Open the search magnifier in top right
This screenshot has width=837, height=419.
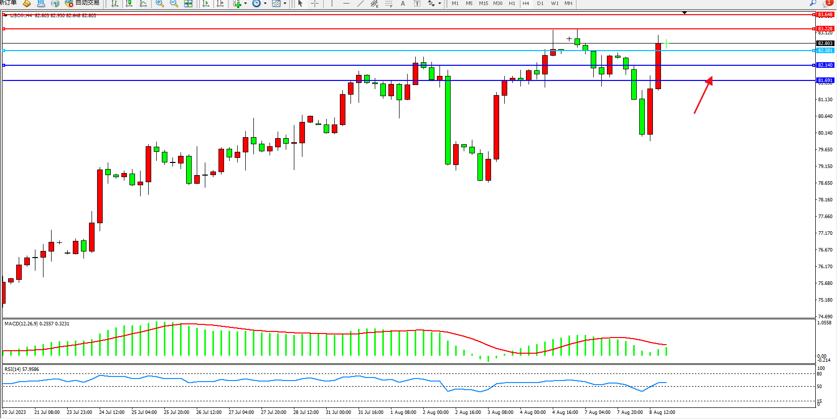point(813,3)
